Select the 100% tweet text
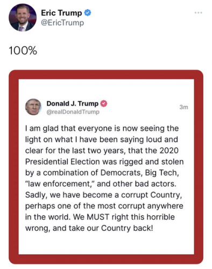The image size is (212, 269). point(23,51)
